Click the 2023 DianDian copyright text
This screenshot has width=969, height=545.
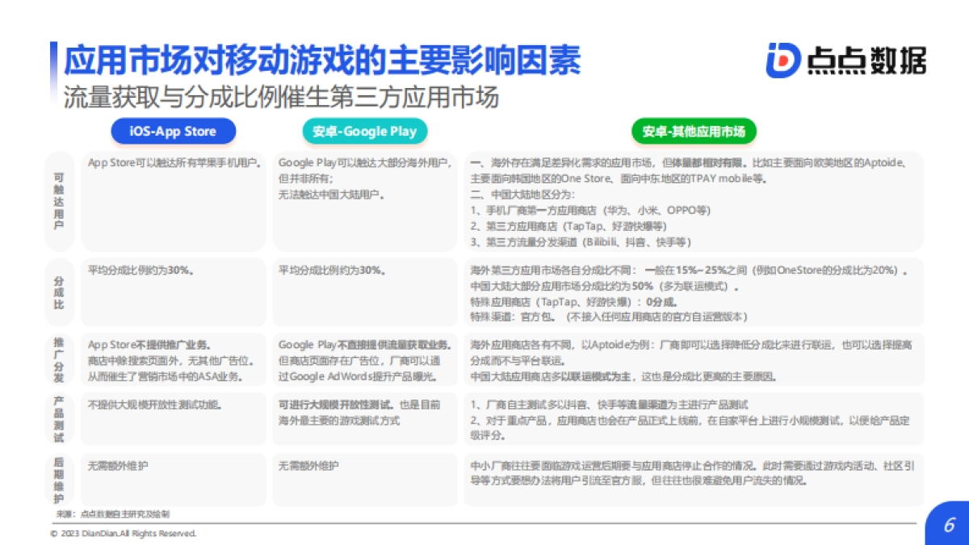tap(125, 533)
